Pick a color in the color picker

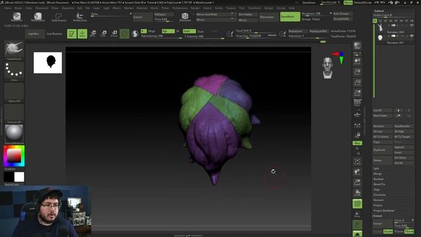(14, 156)
